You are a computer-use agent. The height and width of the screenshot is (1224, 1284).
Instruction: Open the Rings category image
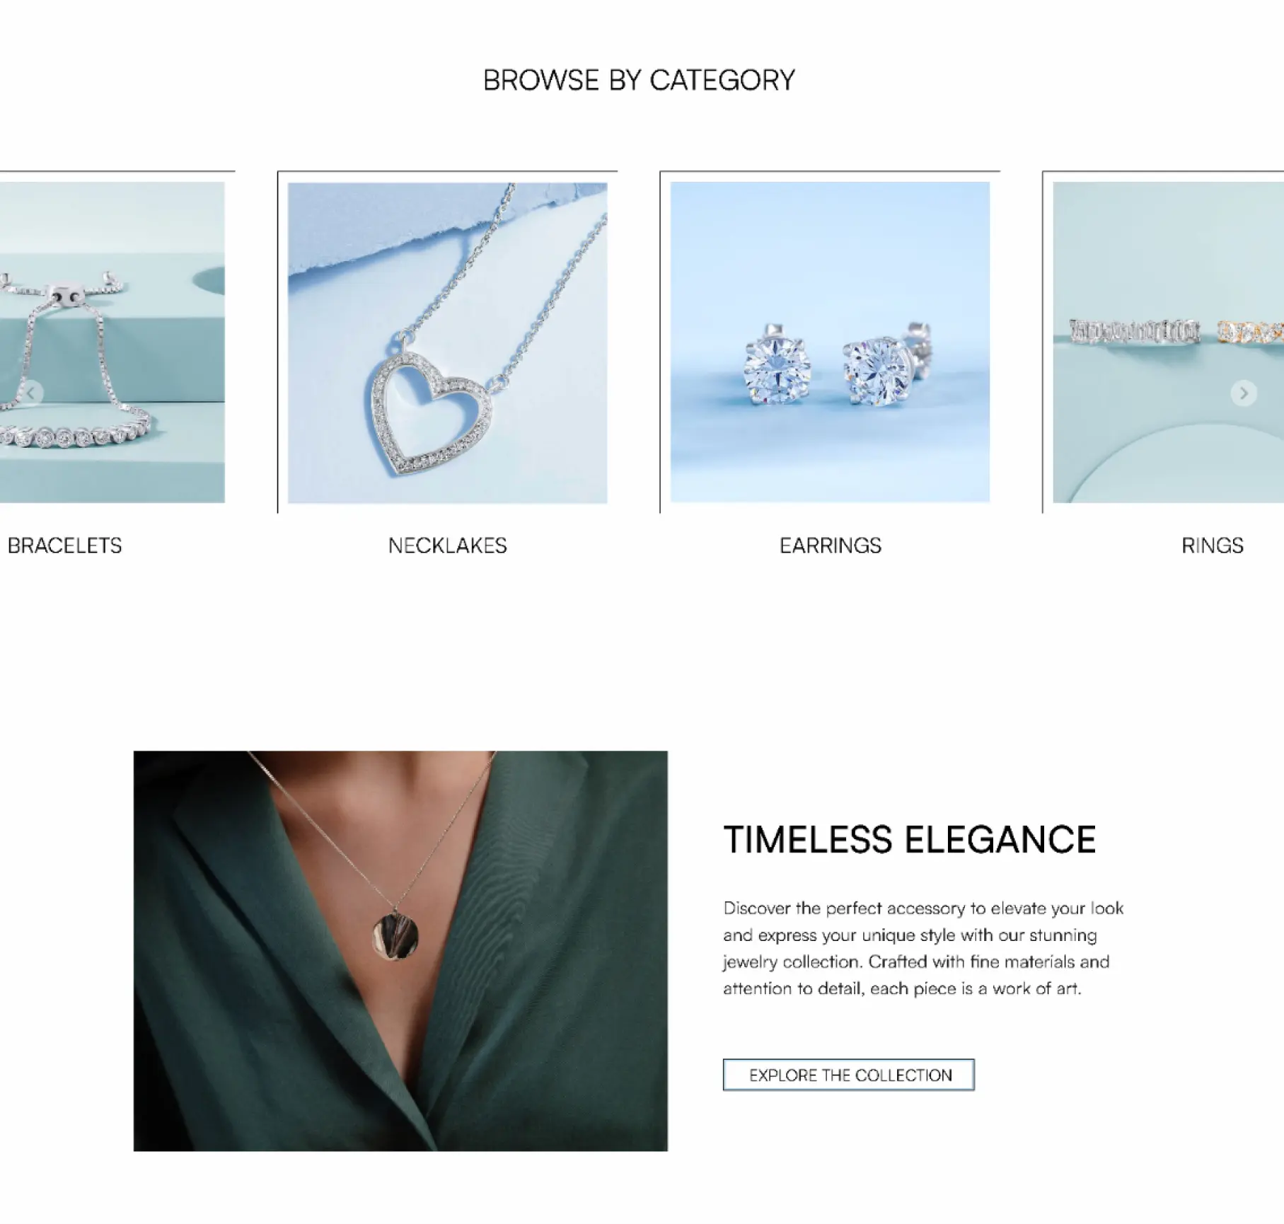pyautogui.click(x=1168, y=342)
